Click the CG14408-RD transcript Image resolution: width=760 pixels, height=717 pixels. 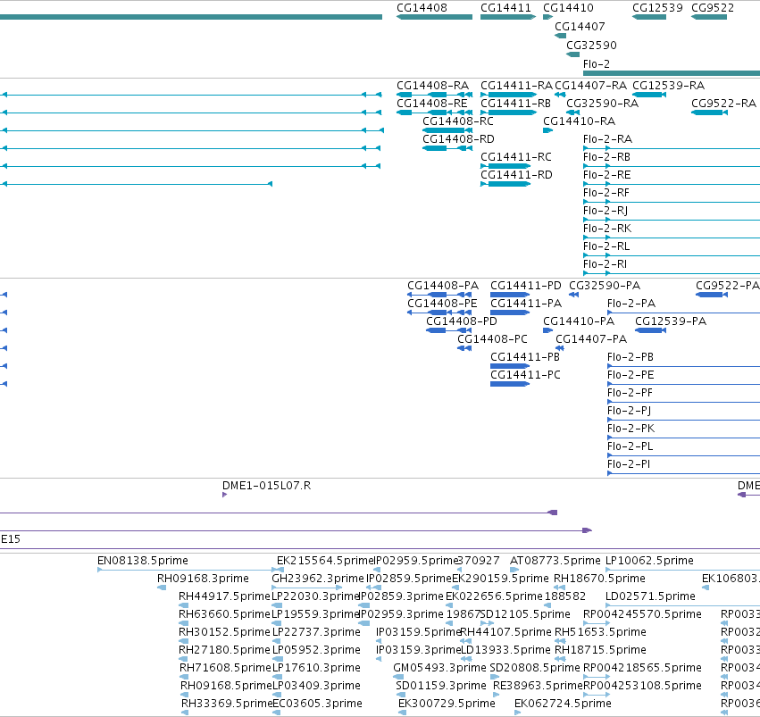point(458,139)
